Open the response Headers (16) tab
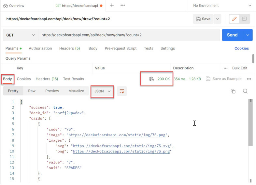Image resolution: width=256 pixels, height=185 pixels. click(x=47, y=79)
